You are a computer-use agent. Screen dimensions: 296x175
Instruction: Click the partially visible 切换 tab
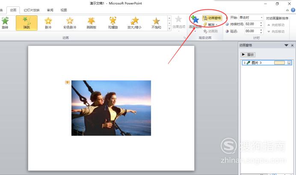(x=1, y=10)
